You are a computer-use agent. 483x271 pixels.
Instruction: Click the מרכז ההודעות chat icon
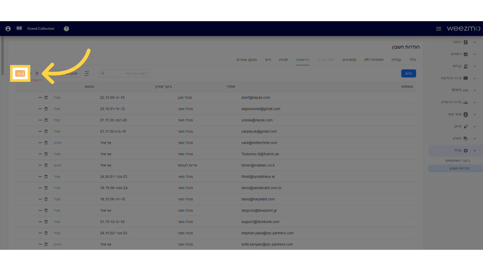pos(466,78)
